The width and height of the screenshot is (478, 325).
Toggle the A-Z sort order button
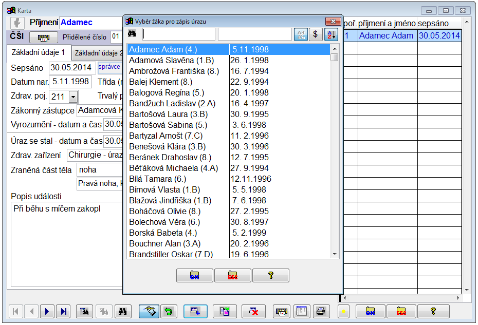pos(330,34)
